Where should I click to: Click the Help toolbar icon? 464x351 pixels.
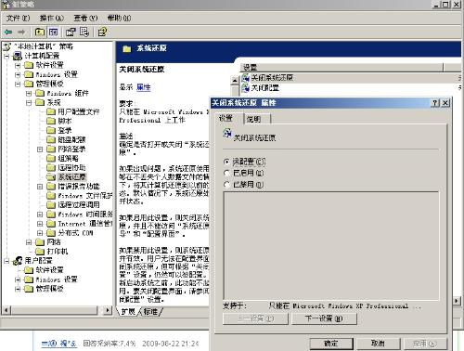pos(102,32)
